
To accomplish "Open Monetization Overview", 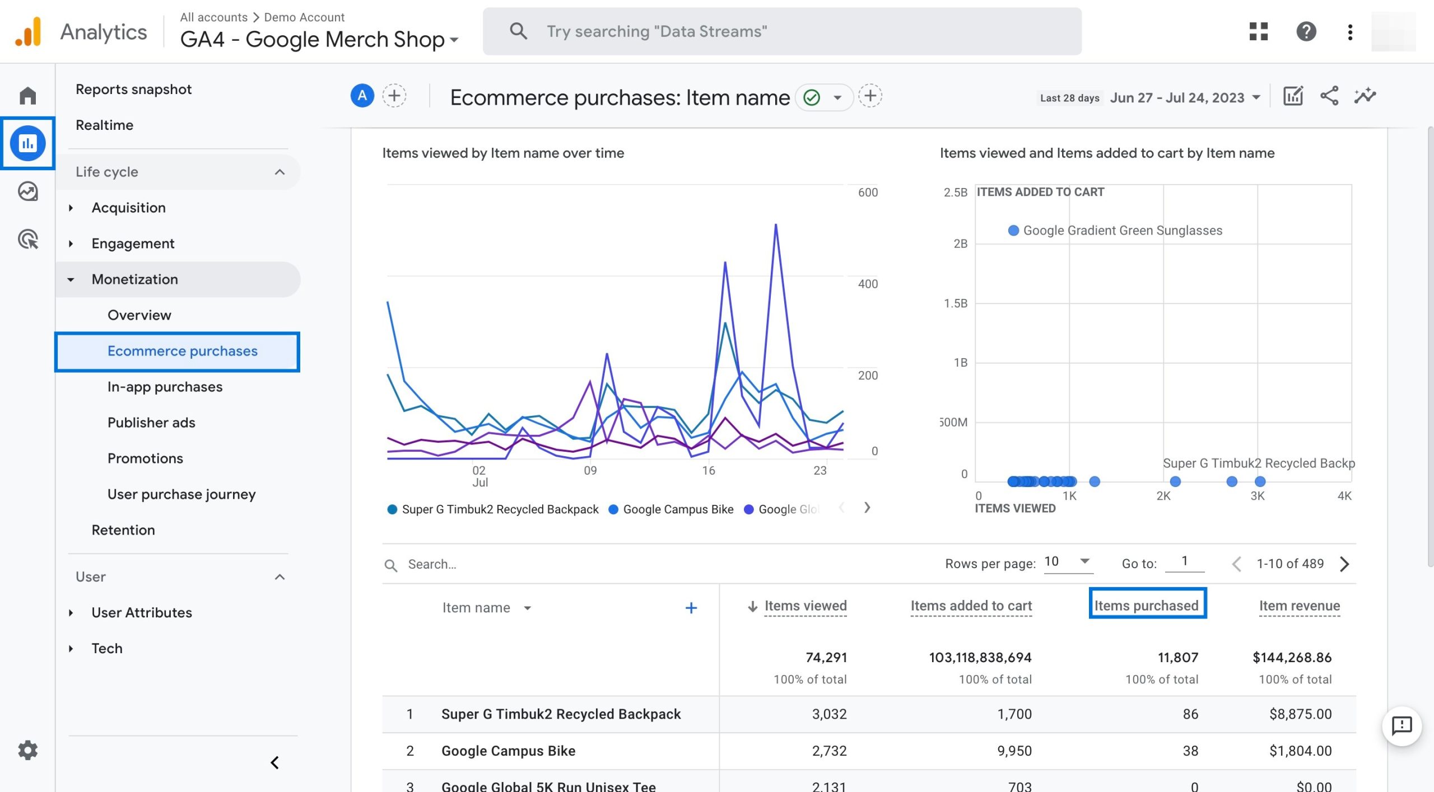I will (x=139, y=315).
